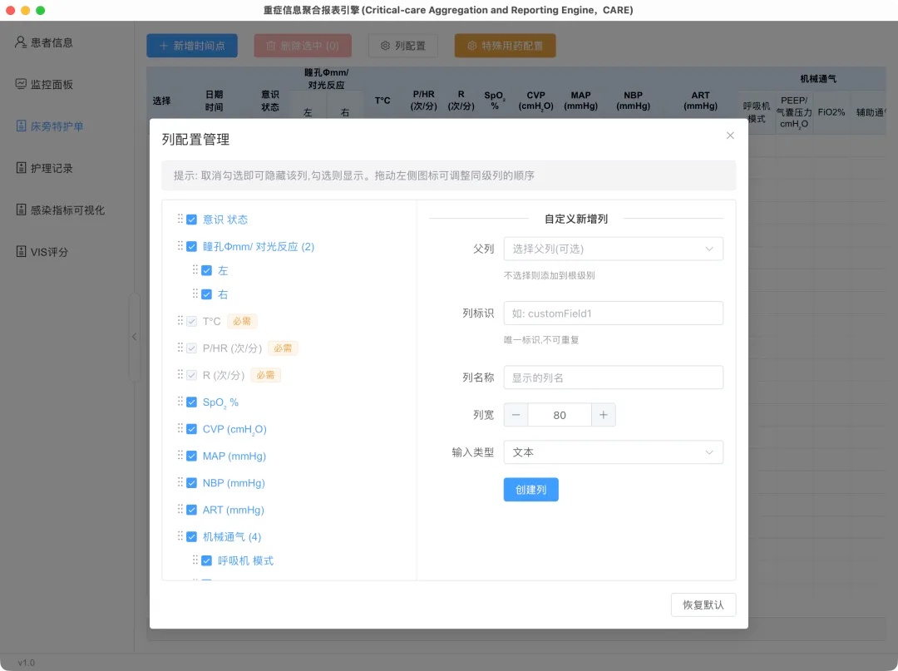Click the 列配置 toolbar button

[x=403, y=46]
